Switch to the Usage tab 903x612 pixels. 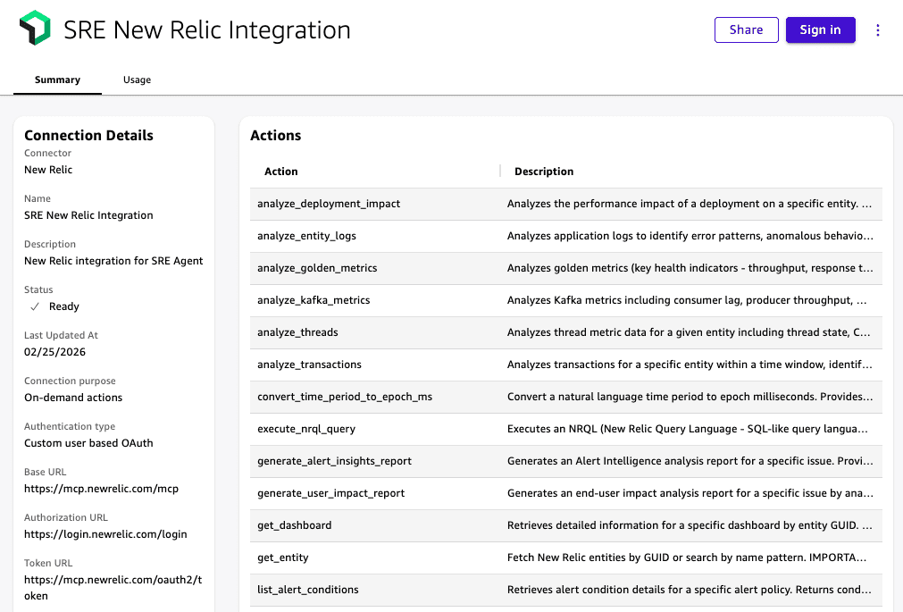(x=137, y=80)
